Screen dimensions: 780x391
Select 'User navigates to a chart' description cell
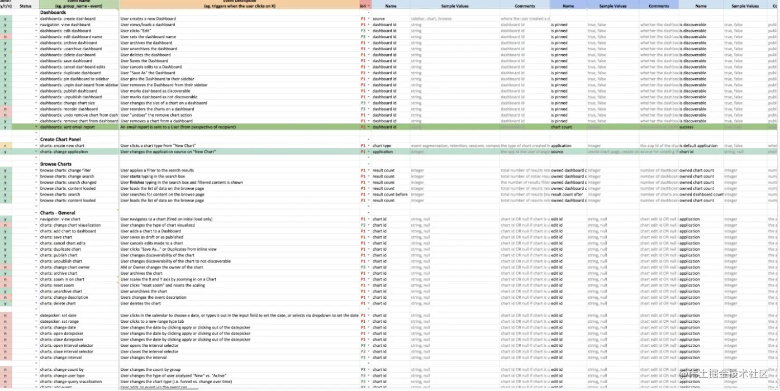[x=240, y=220]
